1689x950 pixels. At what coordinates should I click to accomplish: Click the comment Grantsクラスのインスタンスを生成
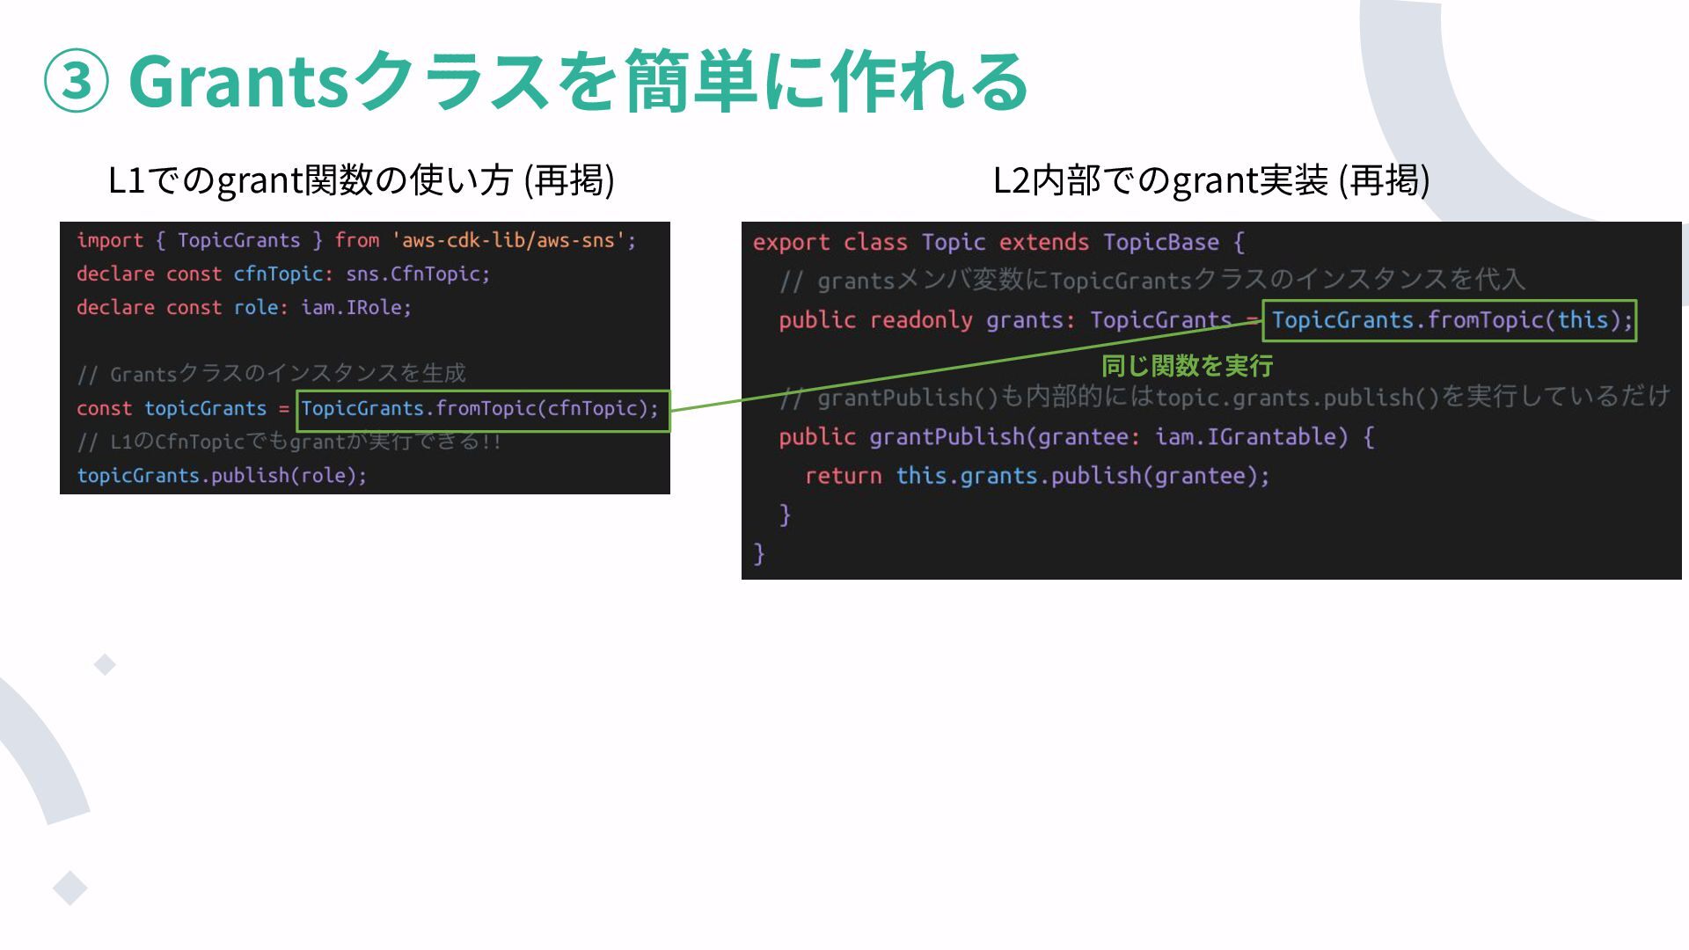pos(271,374)
